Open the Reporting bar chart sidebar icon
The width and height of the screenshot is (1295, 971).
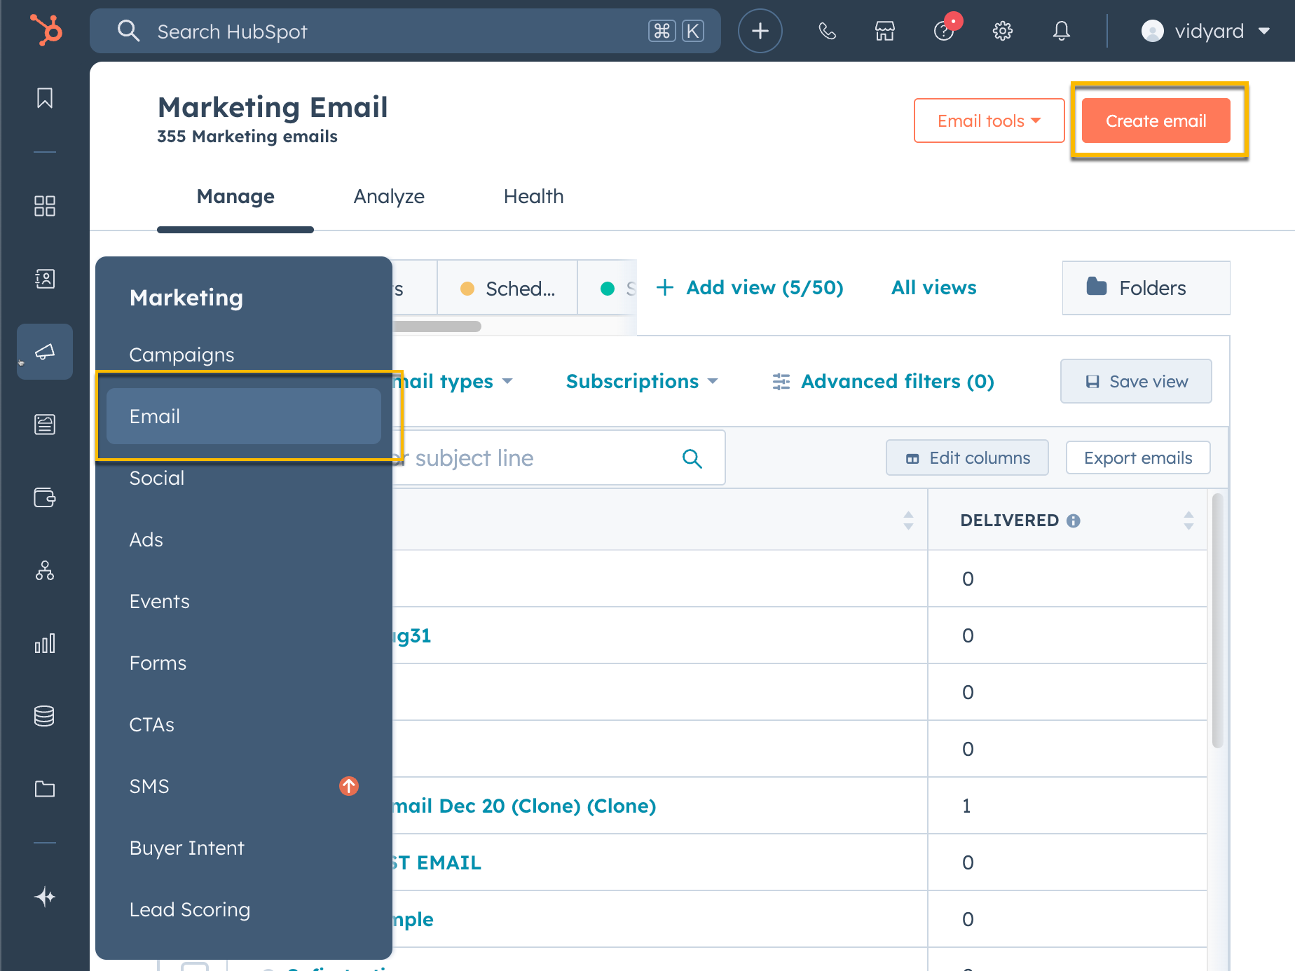point(45,643)
